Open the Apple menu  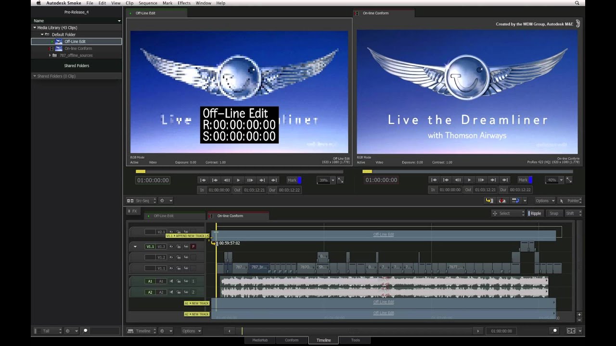38,3
